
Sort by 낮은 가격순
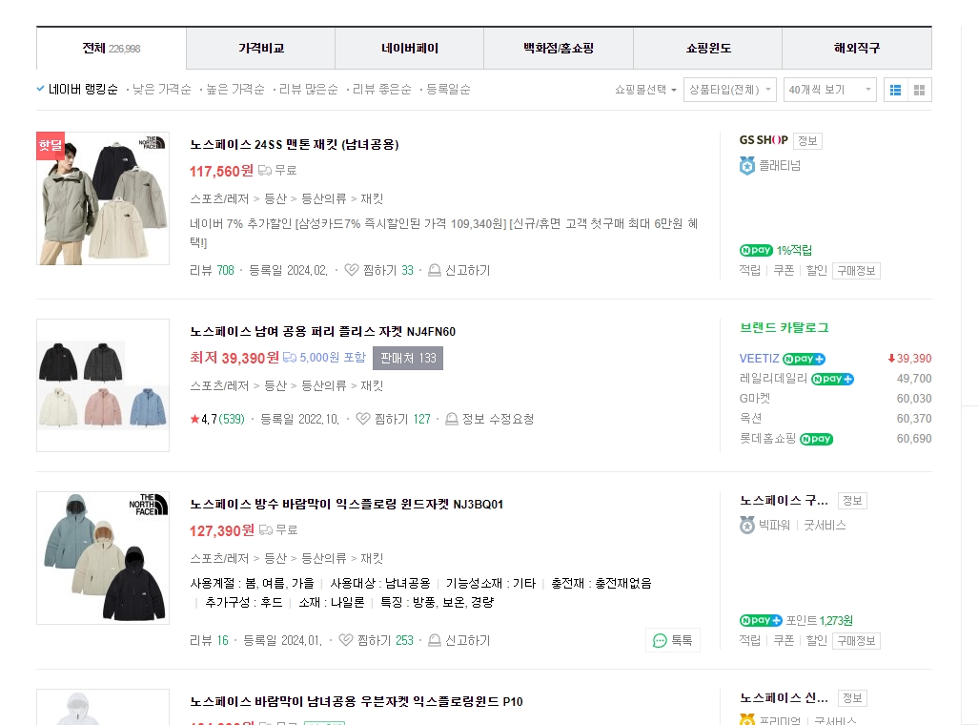click(x=161, y=90)
